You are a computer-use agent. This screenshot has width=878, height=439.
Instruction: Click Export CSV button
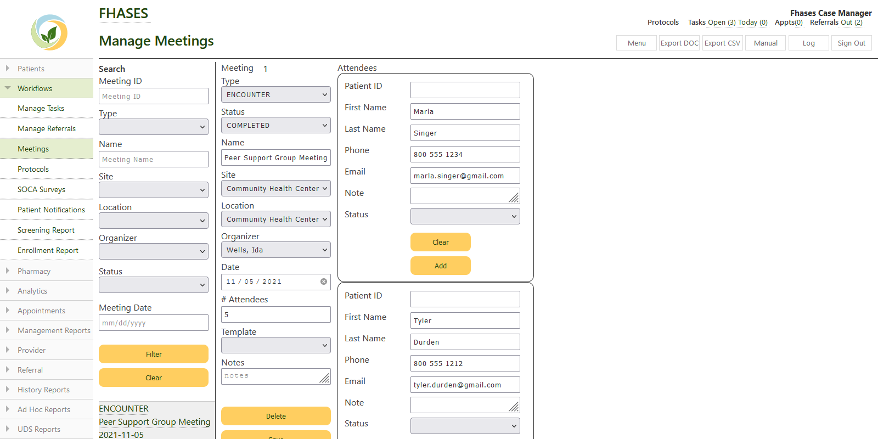pos(722,43)
